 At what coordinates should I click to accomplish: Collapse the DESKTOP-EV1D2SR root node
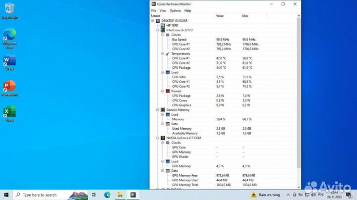(153, 21)
